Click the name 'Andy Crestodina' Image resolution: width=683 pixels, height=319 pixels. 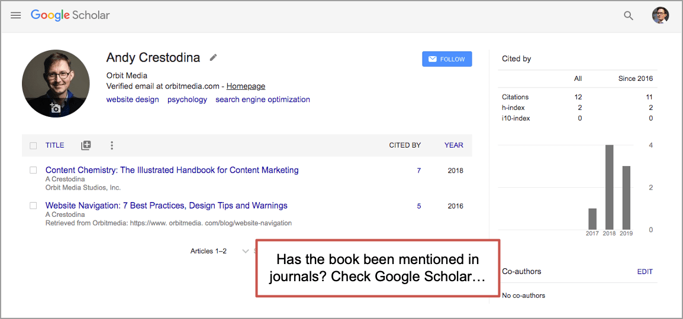coord(153,57)
